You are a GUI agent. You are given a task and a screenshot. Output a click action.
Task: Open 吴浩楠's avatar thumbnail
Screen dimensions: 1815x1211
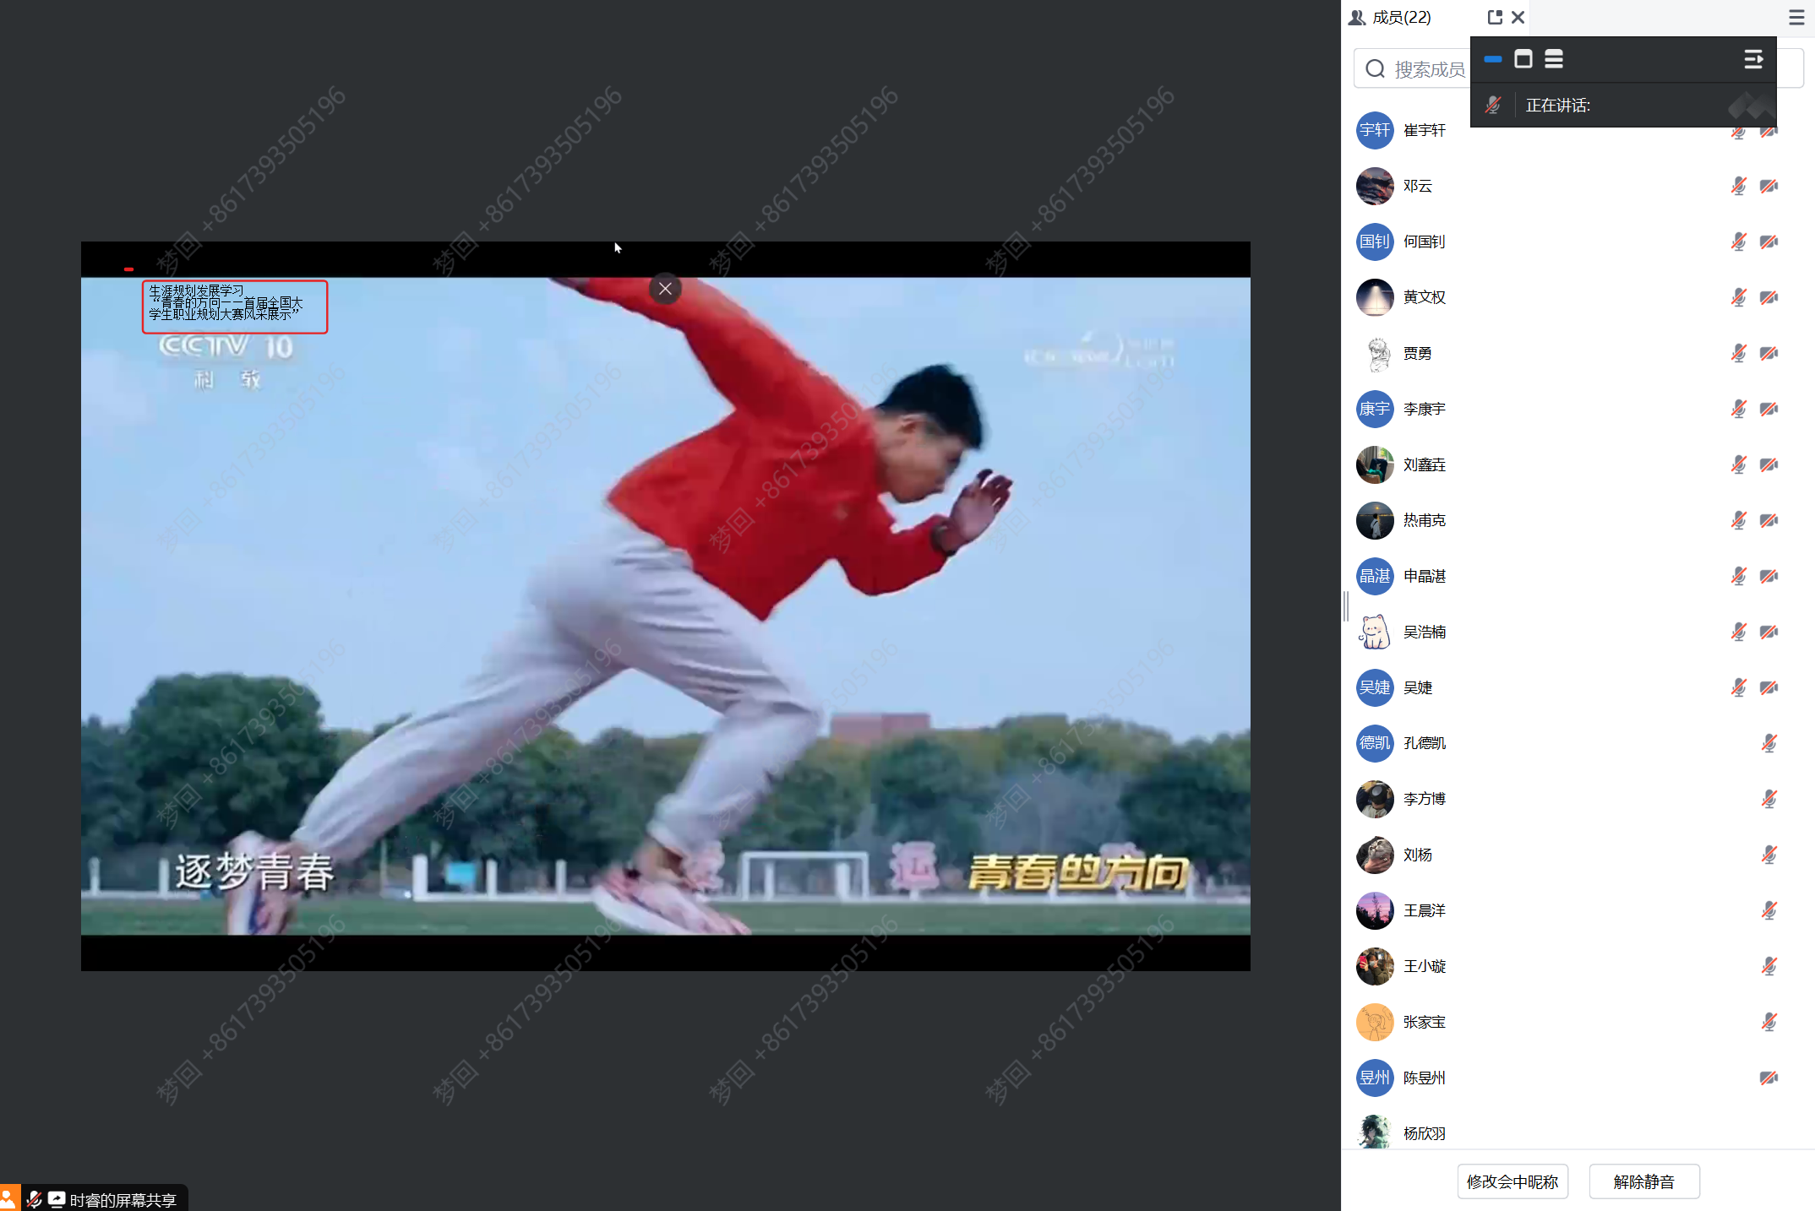click(x=1375, y=632)
